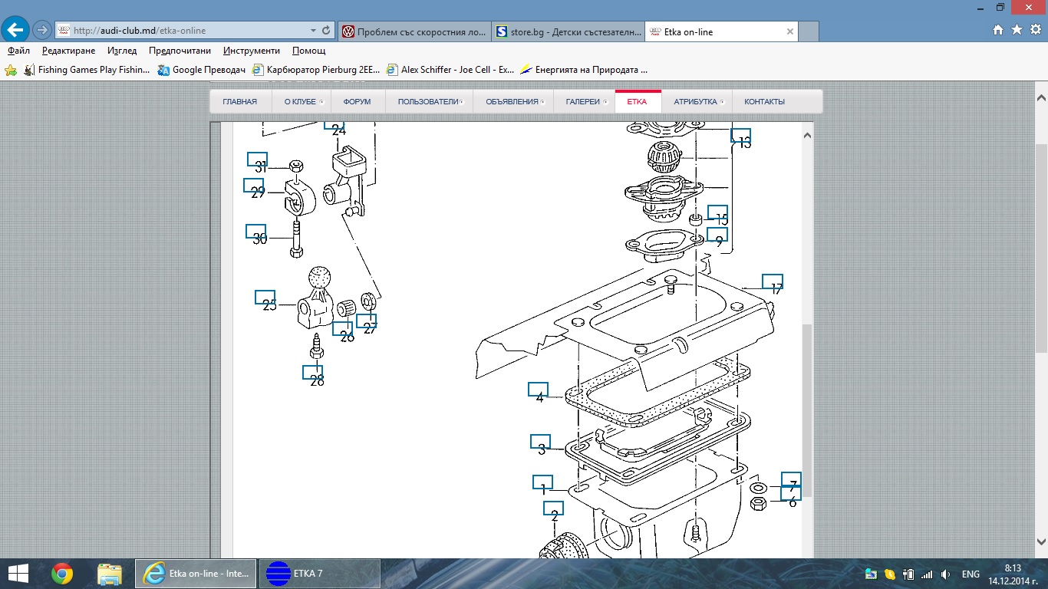
Task: Select part number 17 box in diagram
Action: point(772,281)
